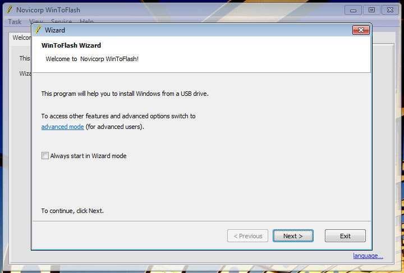Click the 'WinToFlash Wizard' heading text

[71, 45]
